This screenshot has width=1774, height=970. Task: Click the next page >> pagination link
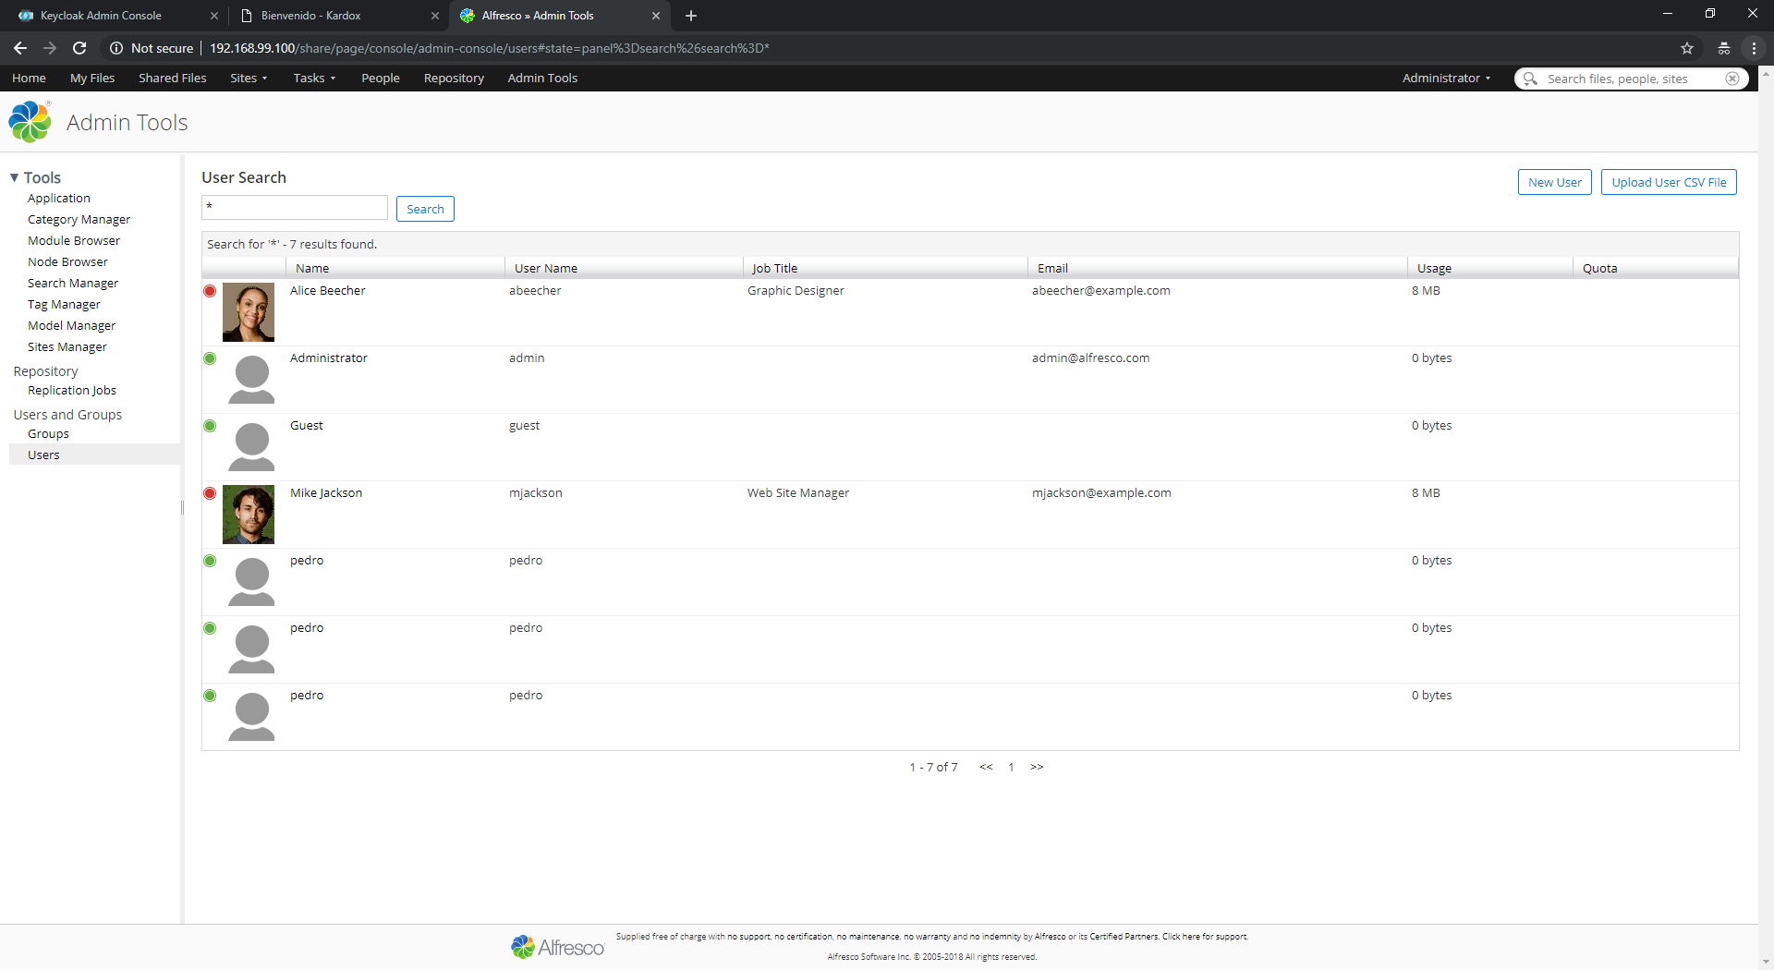1037,767
